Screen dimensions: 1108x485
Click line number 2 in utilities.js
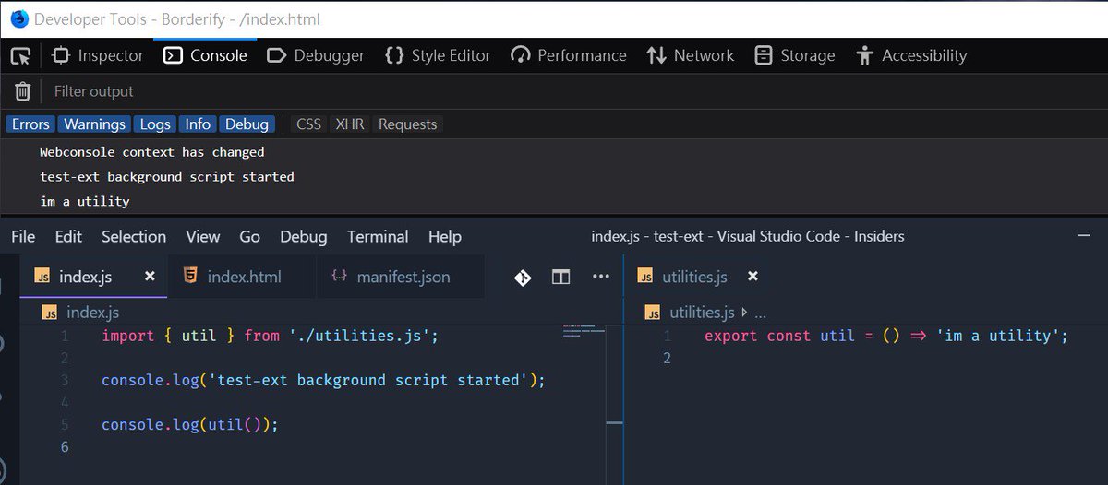tap(667, 358)
